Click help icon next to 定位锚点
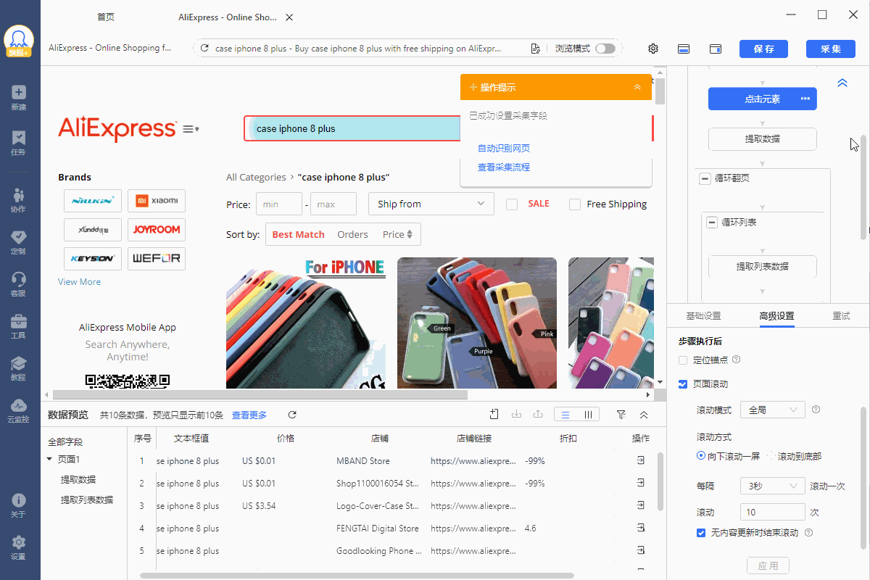 point(737,360)
